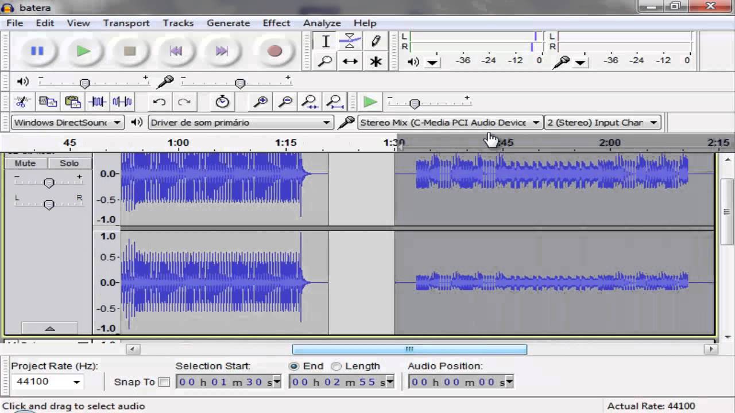Open the Project Rate 44100 dropdown

click(76, 382)
